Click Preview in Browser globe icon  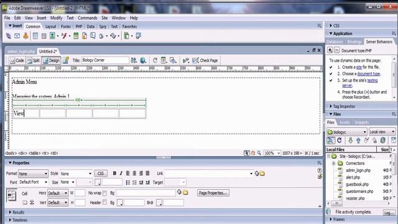[x=143, y=60]
